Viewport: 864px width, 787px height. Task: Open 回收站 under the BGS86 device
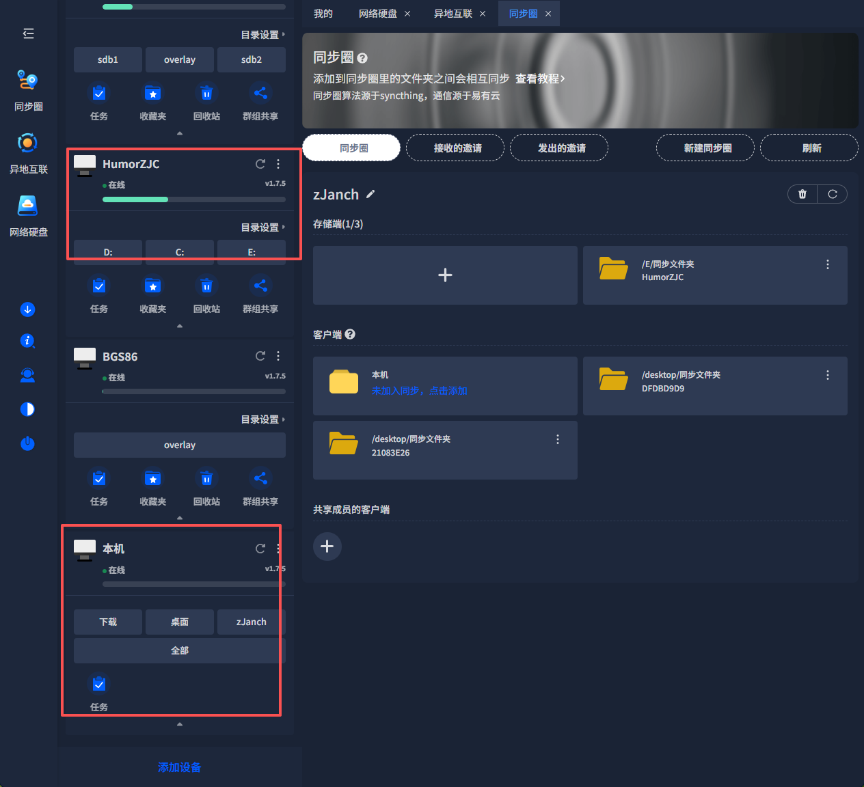click(x=206, y=487)
